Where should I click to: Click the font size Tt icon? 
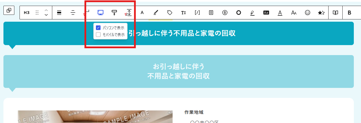tap(184, 13)
